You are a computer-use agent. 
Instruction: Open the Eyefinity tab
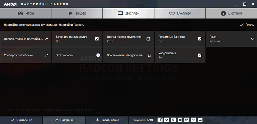pyautogui.click(x=180, y=13)
